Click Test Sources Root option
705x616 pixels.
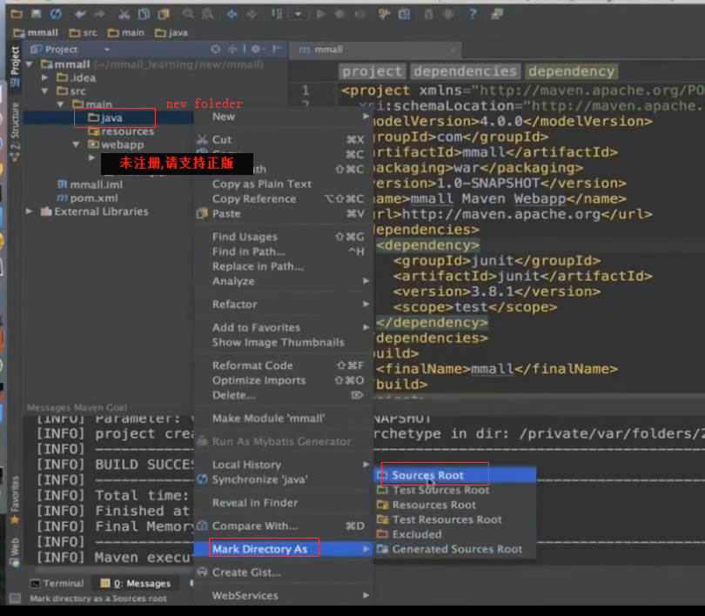click(x=455, y=490)
